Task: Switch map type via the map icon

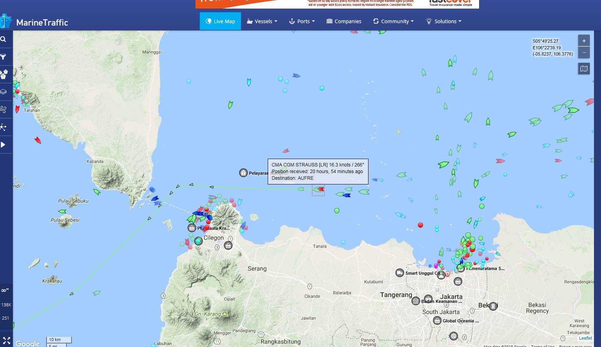Action: coord(584,69)
